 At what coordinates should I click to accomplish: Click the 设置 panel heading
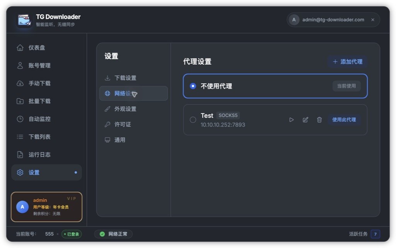(111, 56)
